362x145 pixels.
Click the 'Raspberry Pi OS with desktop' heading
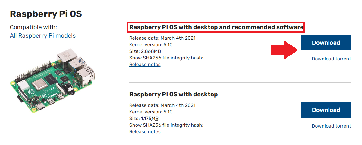click(173, 94)
